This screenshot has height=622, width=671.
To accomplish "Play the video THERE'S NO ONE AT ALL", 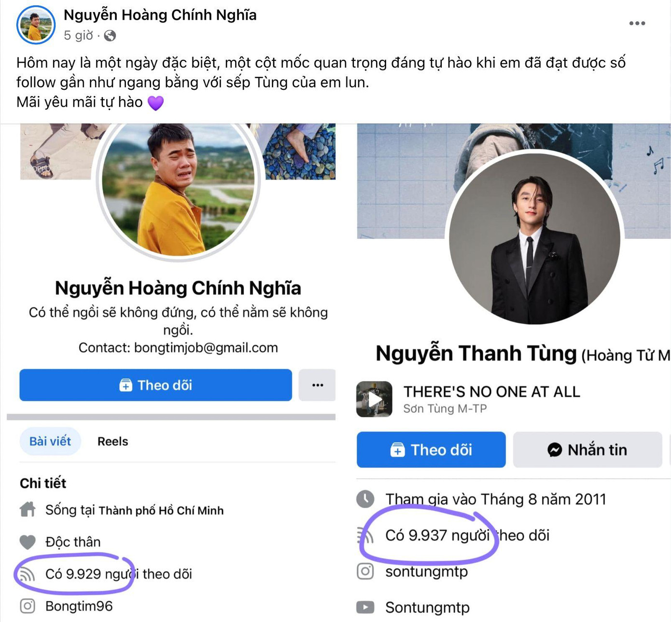I will (x=374, y=400).
